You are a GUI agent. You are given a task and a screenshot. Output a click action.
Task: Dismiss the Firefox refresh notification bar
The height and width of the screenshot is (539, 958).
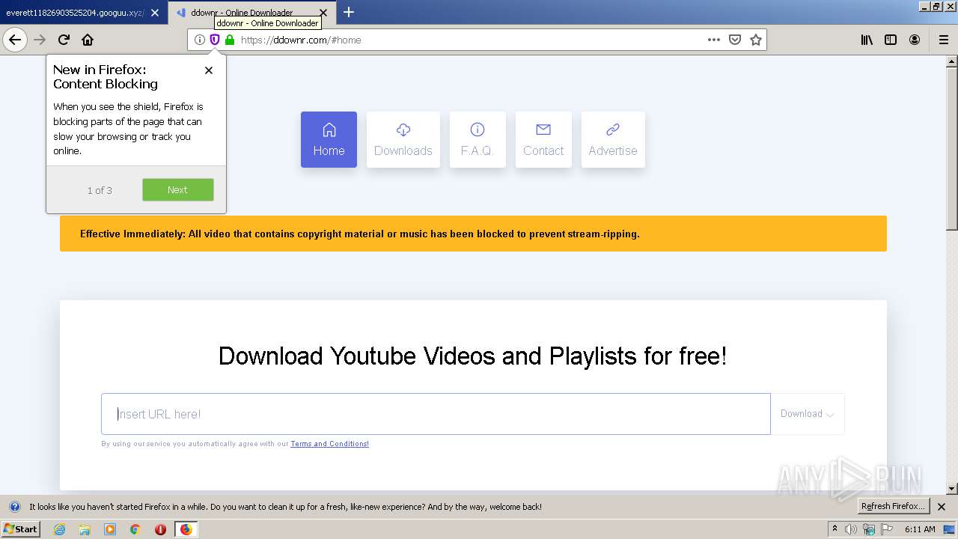point(942,507)
